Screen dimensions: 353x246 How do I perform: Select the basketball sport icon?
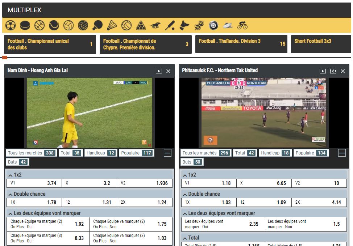(39, 25)
